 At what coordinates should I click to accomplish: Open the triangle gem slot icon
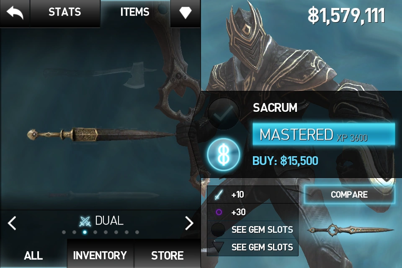coord(218,247)
